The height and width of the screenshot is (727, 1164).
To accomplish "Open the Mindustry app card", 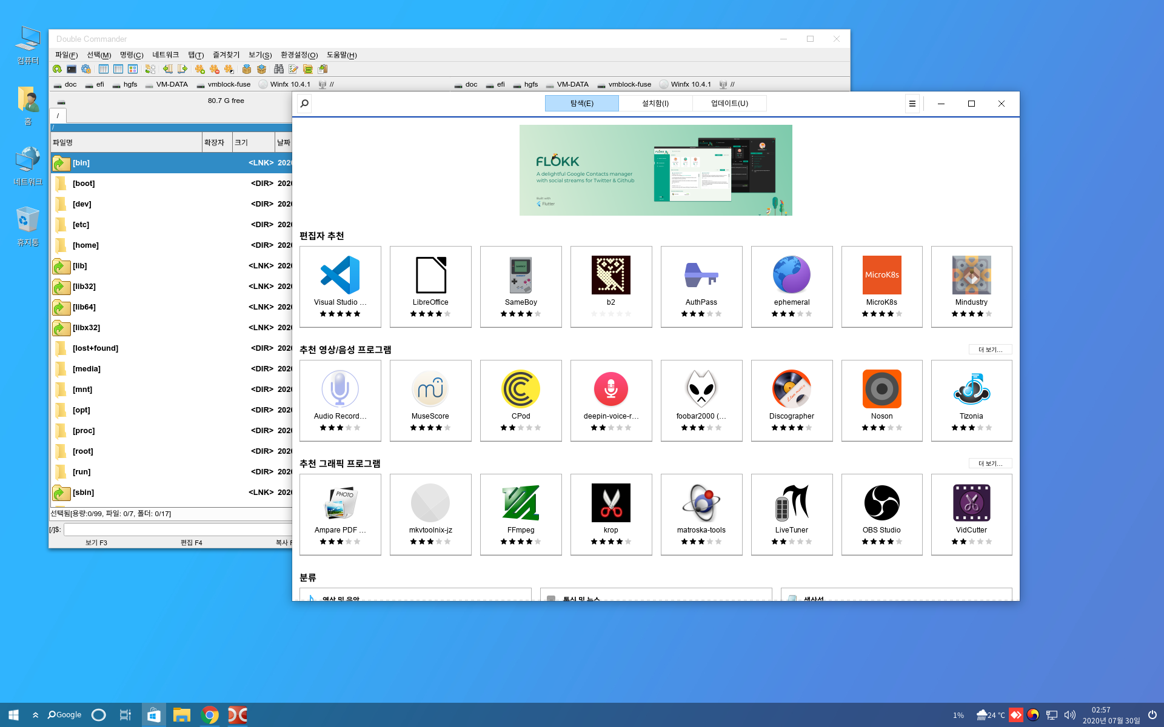I will pyautogui.click(x=972, y=287).
